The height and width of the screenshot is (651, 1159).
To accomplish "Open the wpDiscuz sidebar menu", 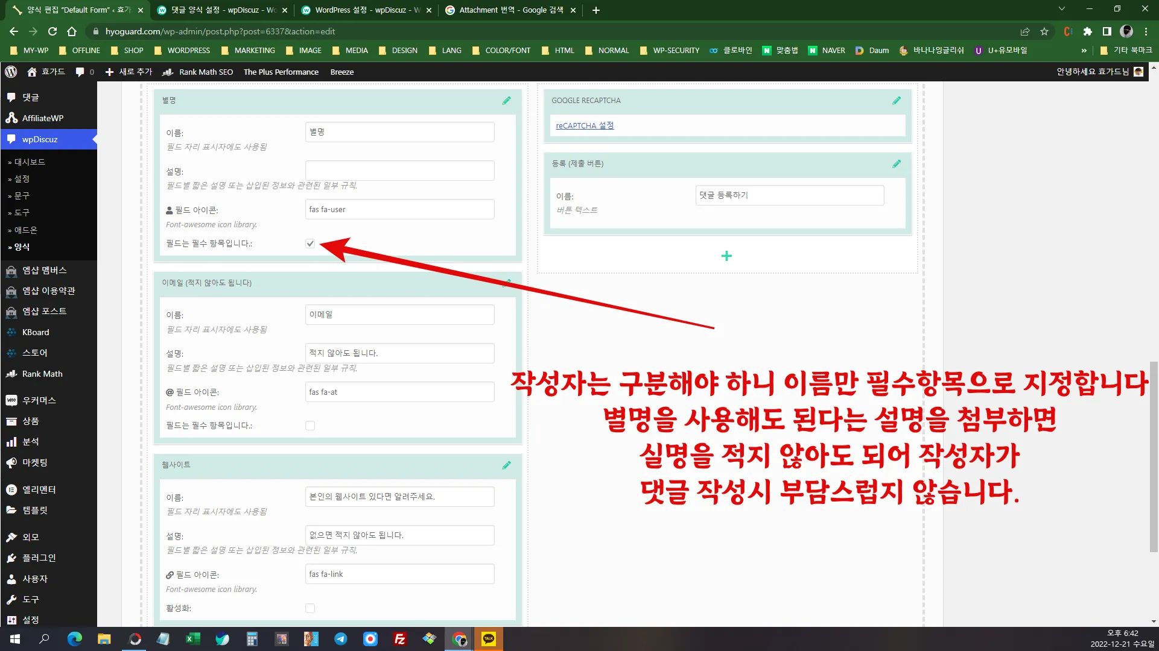I will 48,139.
